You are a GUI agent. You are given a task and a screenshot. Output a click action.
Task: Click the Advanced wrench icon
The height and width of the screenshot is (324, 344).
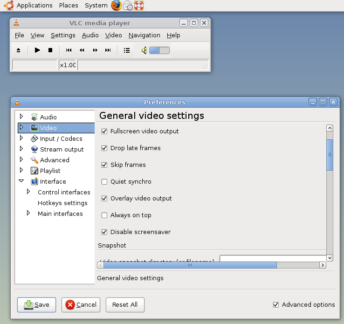coord(34,160)
